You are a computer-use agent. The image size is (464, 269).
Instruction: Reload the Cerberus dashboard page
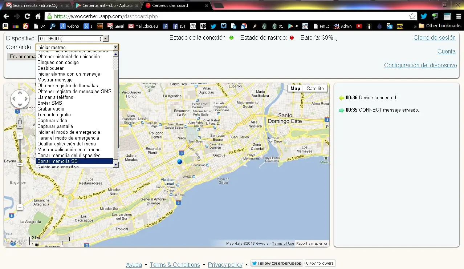27,16
